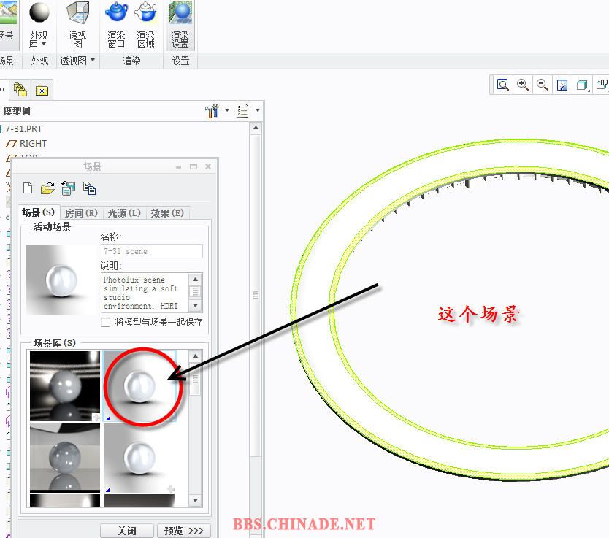Screen dimensions: 609x538
Task: Click the zoom out magnifier icon
Action: coord(543,85)
